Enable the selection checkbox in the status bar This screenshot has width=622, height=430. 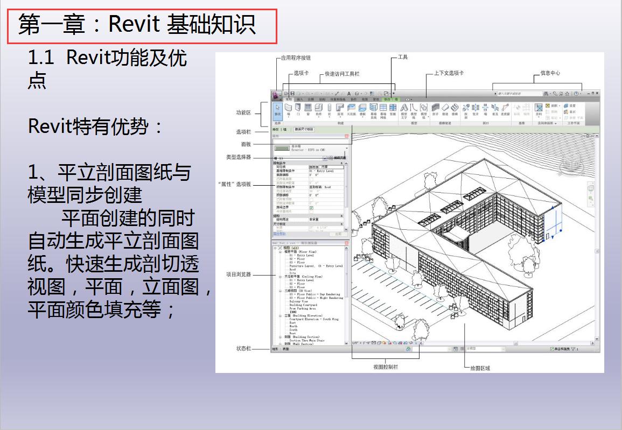552,349
